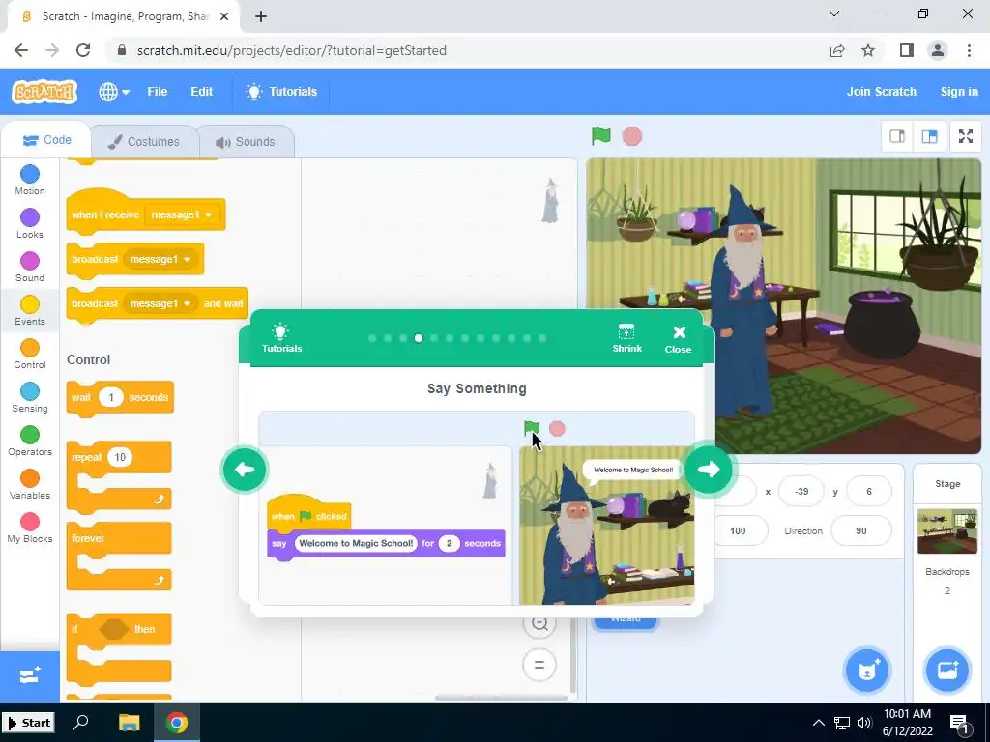Select the Operators block category

coord(30,441)
